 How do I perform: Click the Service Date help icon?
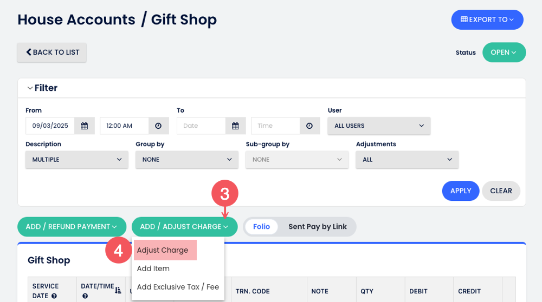click(54, 296)
